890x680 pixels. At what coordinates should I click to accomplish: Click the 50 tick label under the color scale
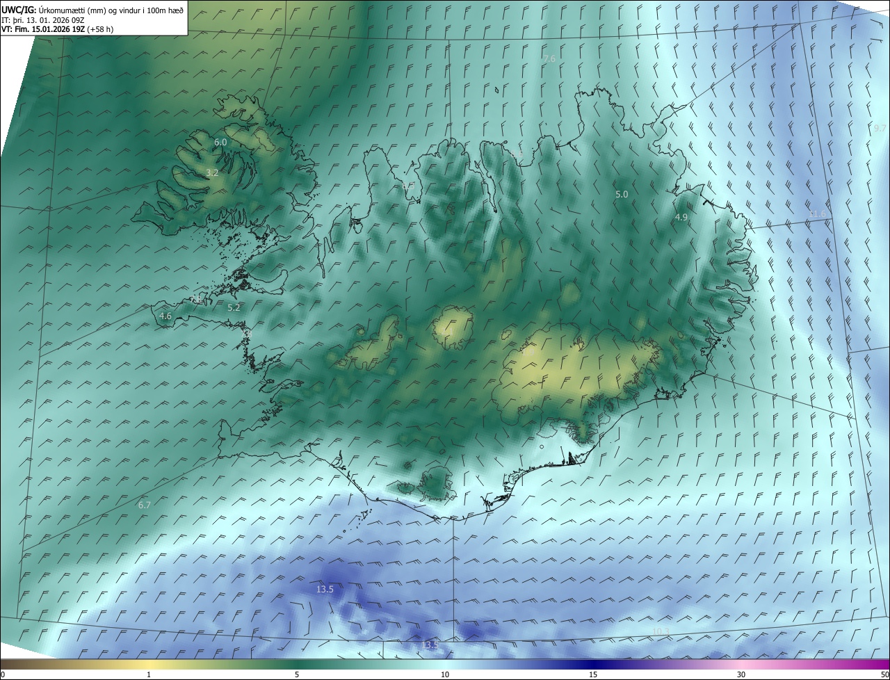(884, 674)
